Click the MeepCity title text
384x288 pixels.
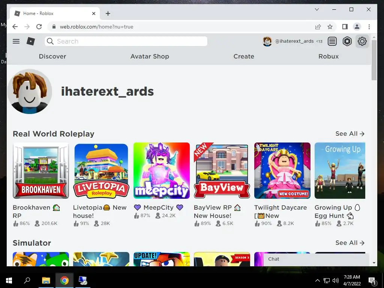tap(159, 207)
